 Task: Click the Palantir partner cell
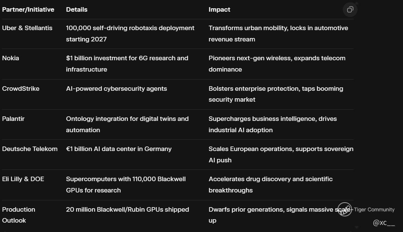(x=13, y=119)
